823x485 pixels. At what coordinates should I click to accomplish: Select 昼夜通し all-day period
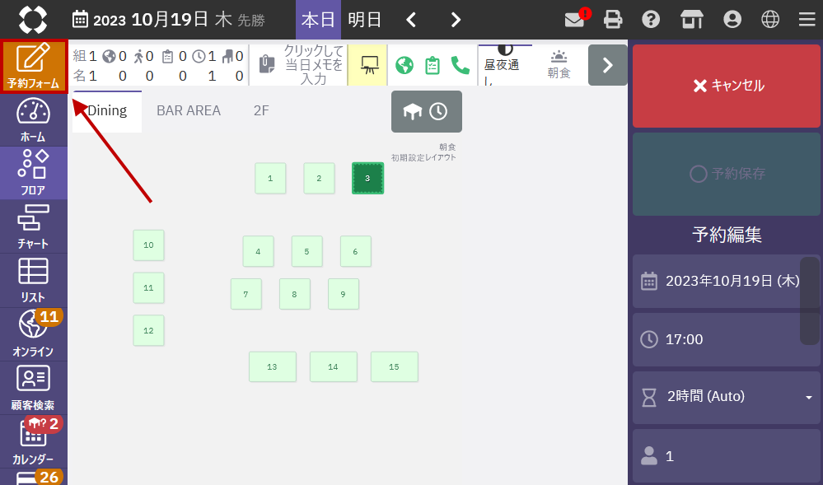pos(505,65)
